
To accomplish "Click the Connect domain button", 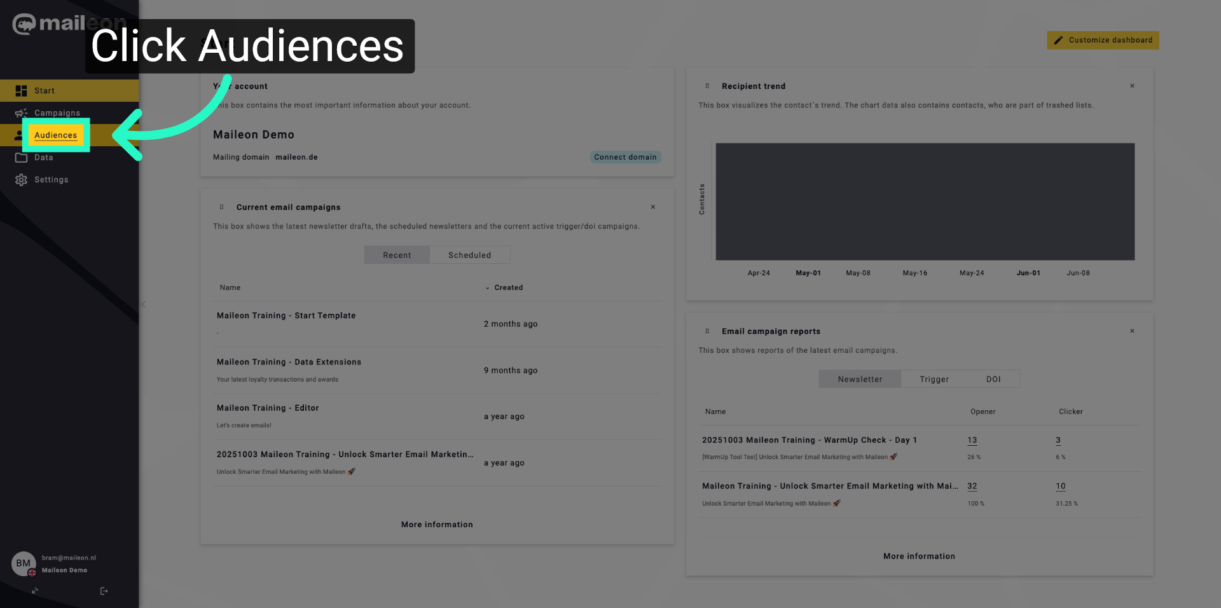I will point(625,157).
